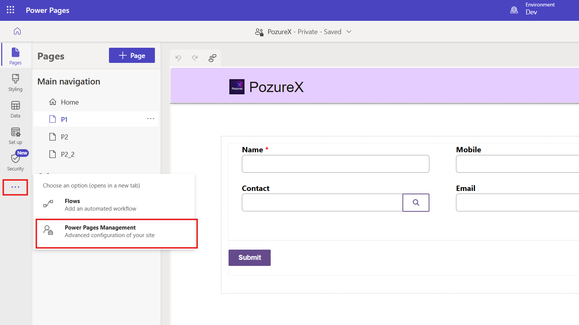This screenshot has width=579, height=325.
Task: Click the Home icon below the header
Action: 17,31
